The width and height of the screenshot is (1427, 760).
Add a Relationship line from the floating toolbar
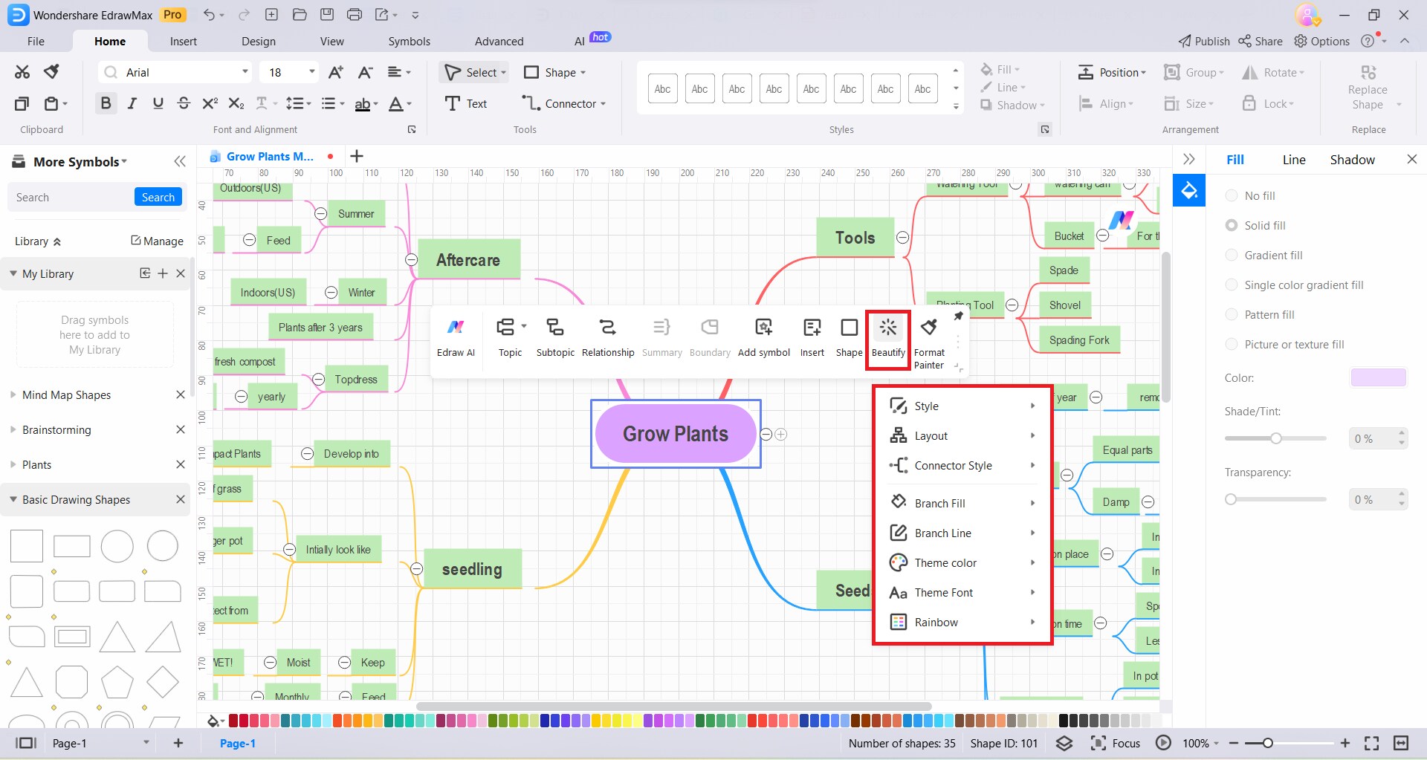[x=608, y=338]
